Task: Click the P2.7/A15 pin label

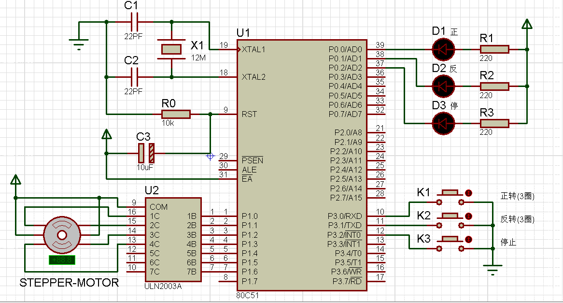Action: click(x=346, y=198)
